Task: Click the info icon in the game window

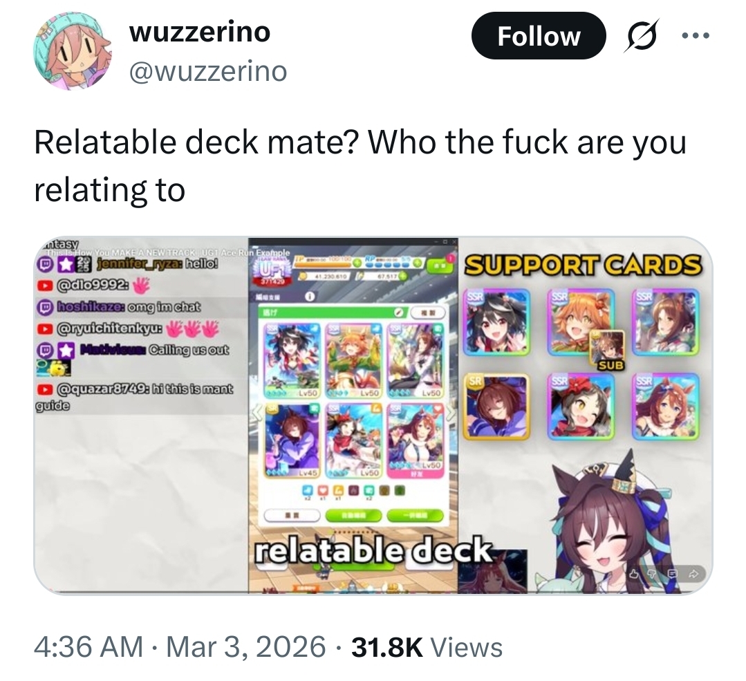Action: pyautogui.click(x=308, y=297)
